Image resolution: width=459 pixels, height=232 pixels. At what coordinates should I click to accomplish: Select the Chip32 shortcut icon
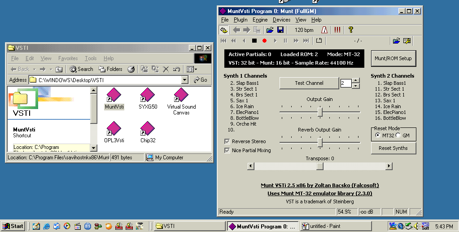pos(148,132)
